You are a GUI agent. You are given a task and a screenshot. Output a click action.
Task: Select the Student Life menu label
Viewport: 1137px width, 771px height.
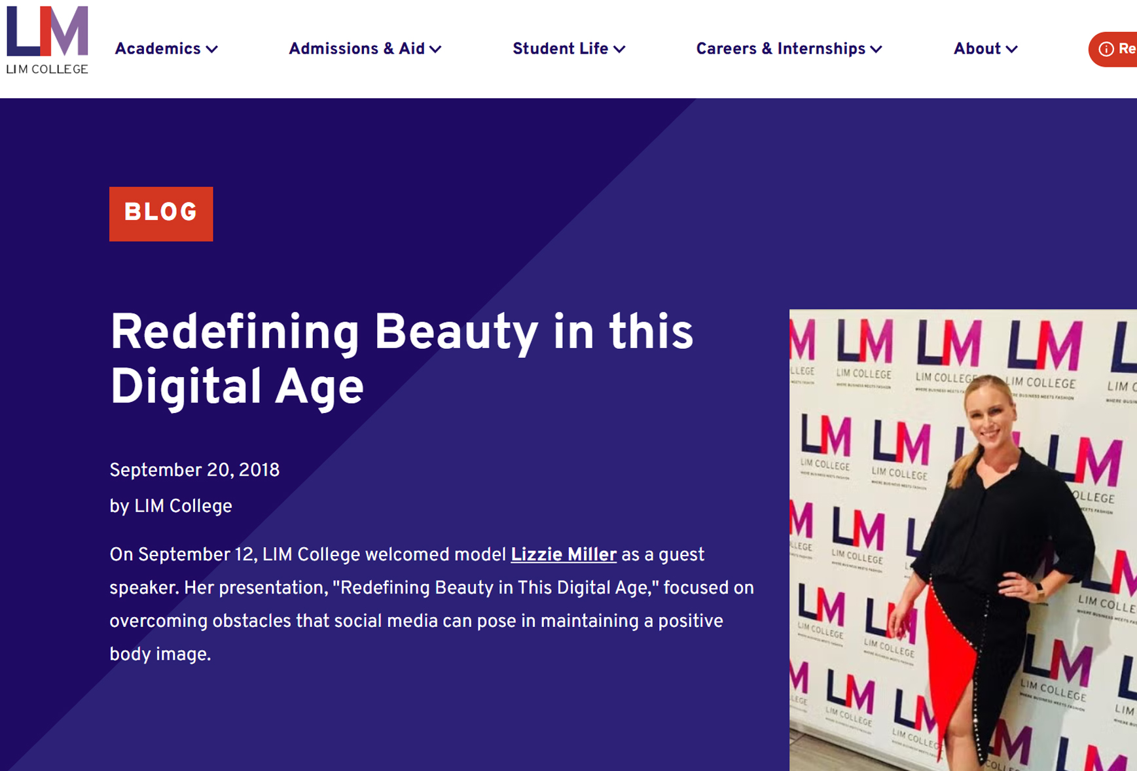[x=560, y=49]
